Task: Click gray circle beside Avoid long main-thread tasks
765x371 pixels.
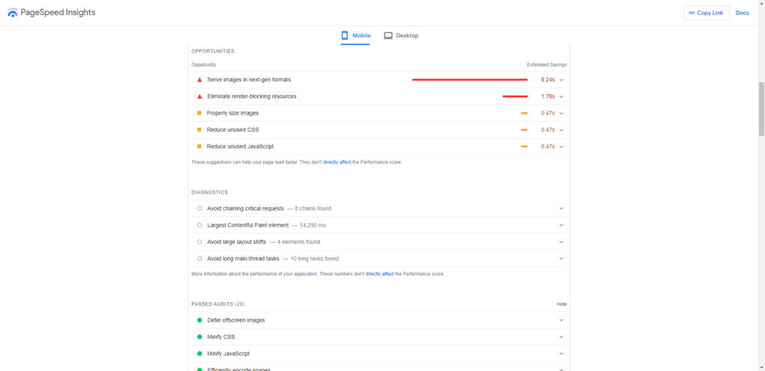Action: point(200,258)
